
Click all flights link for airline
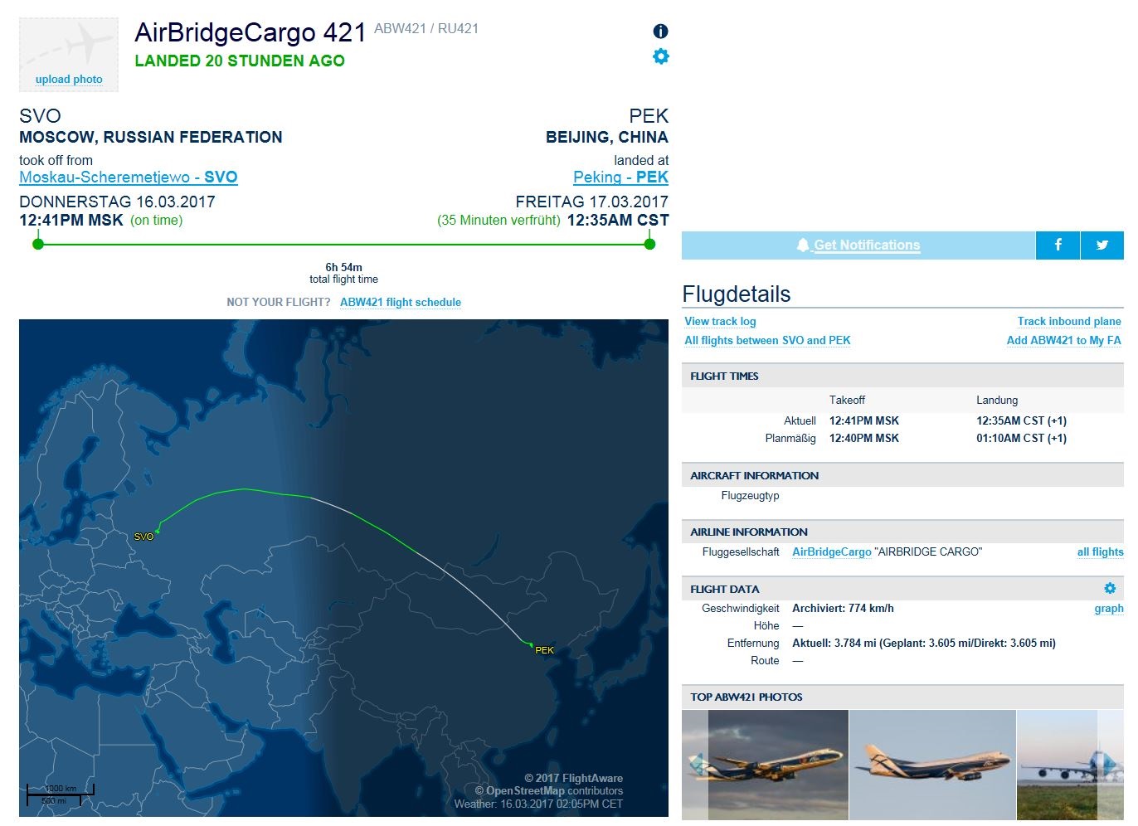click(1100, 552)
